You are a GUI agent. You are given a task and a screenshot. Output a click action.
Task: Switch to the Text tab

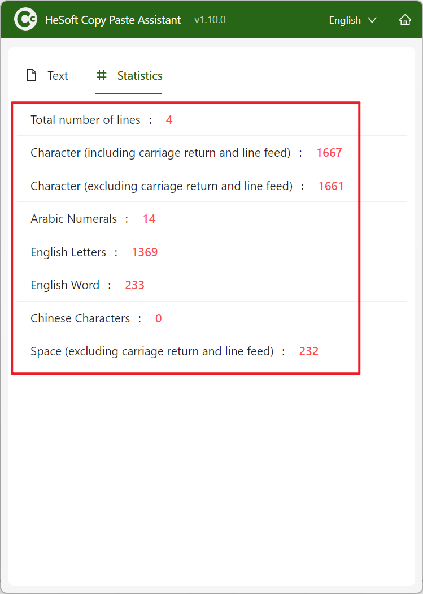coord(58,76)
